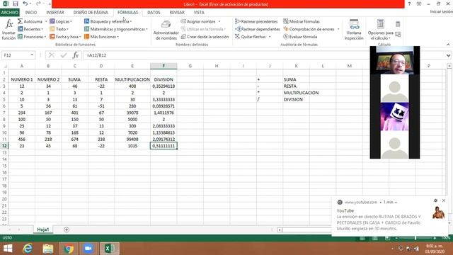Screen dimensions: 453x255
Task: Open Asignar nombre dropdown arrow
Action: pyautogui.click(x=219, y=21)
